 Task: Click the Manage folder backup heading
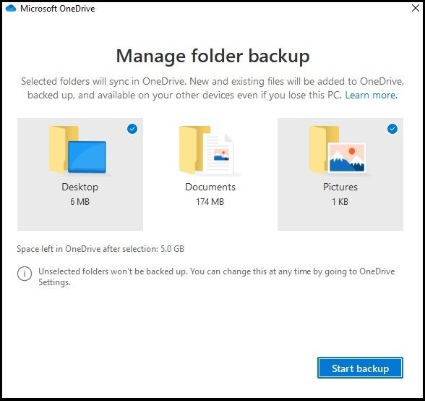click(212, 56)
